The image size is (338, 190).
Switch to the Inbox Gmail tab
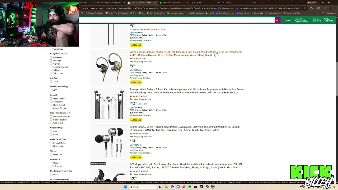pos(110,3)
